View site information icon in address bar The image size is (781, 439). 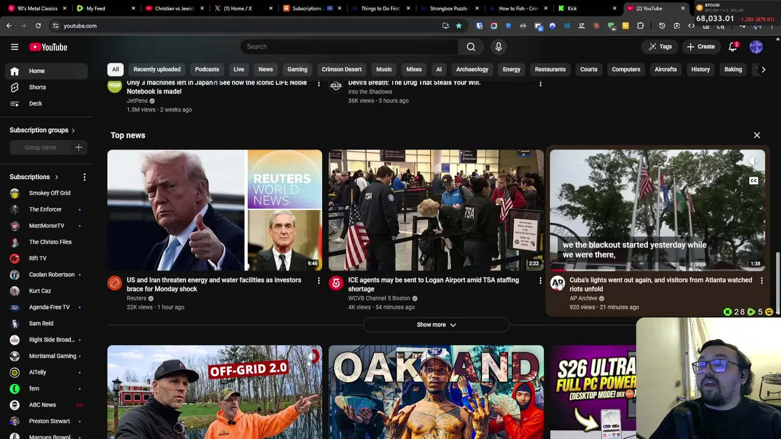pos(56,26)
